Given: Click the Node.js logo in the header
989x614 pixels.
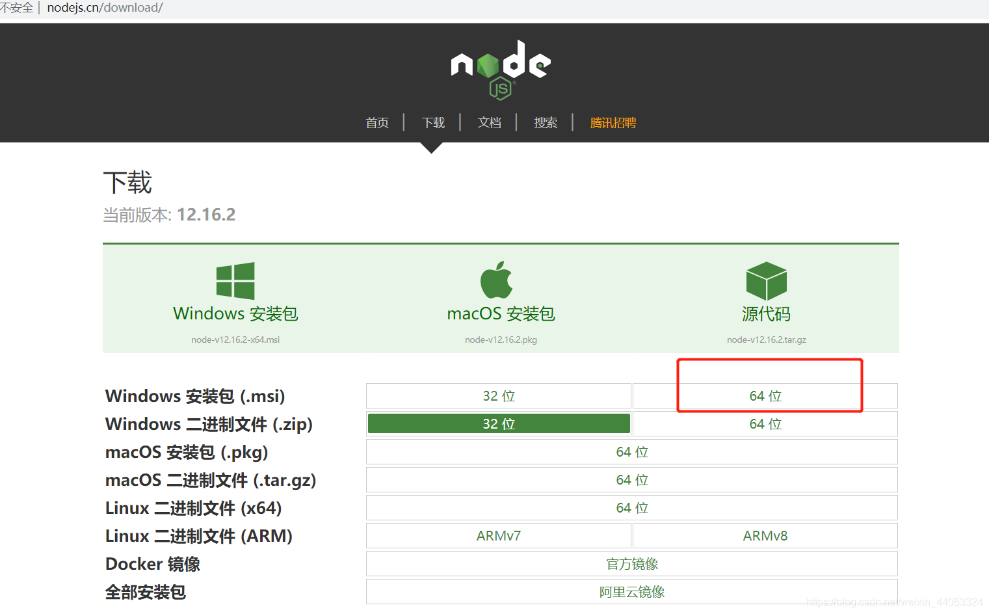Looking at the screenshot, I should tap(501, 70).
